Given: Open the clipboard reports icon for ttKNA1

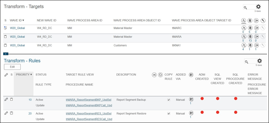Looking at the screenshot, I should pos(250,45).
